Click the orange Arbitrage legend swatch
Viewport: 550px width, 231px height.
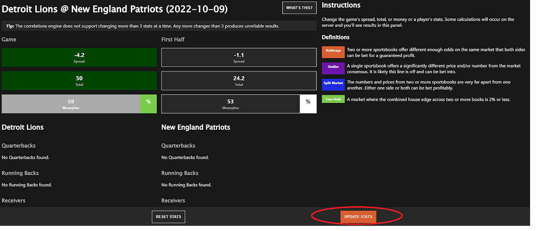coord(333,52)
